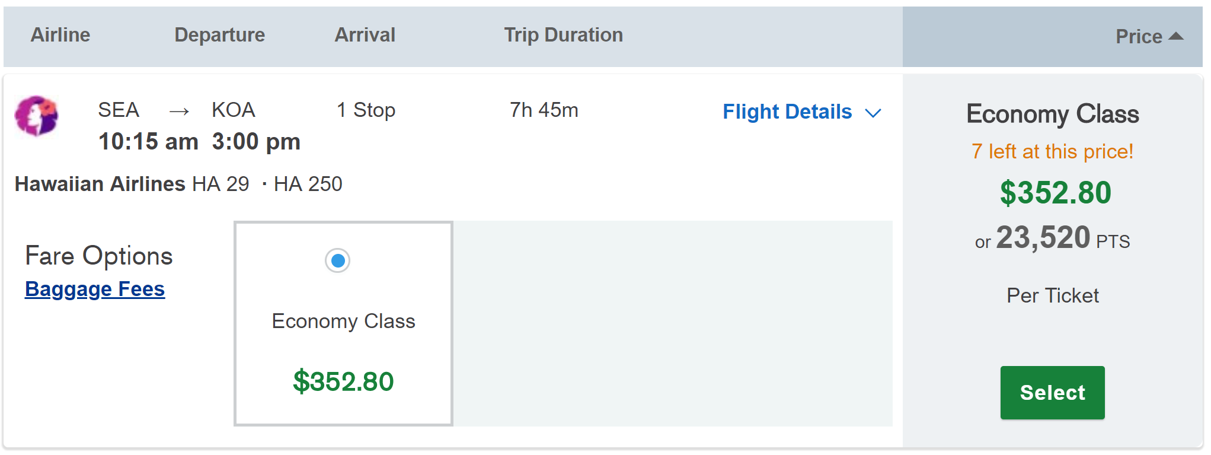Sort results by the Departure column
1211x455 pixels.
pos(219,35)
